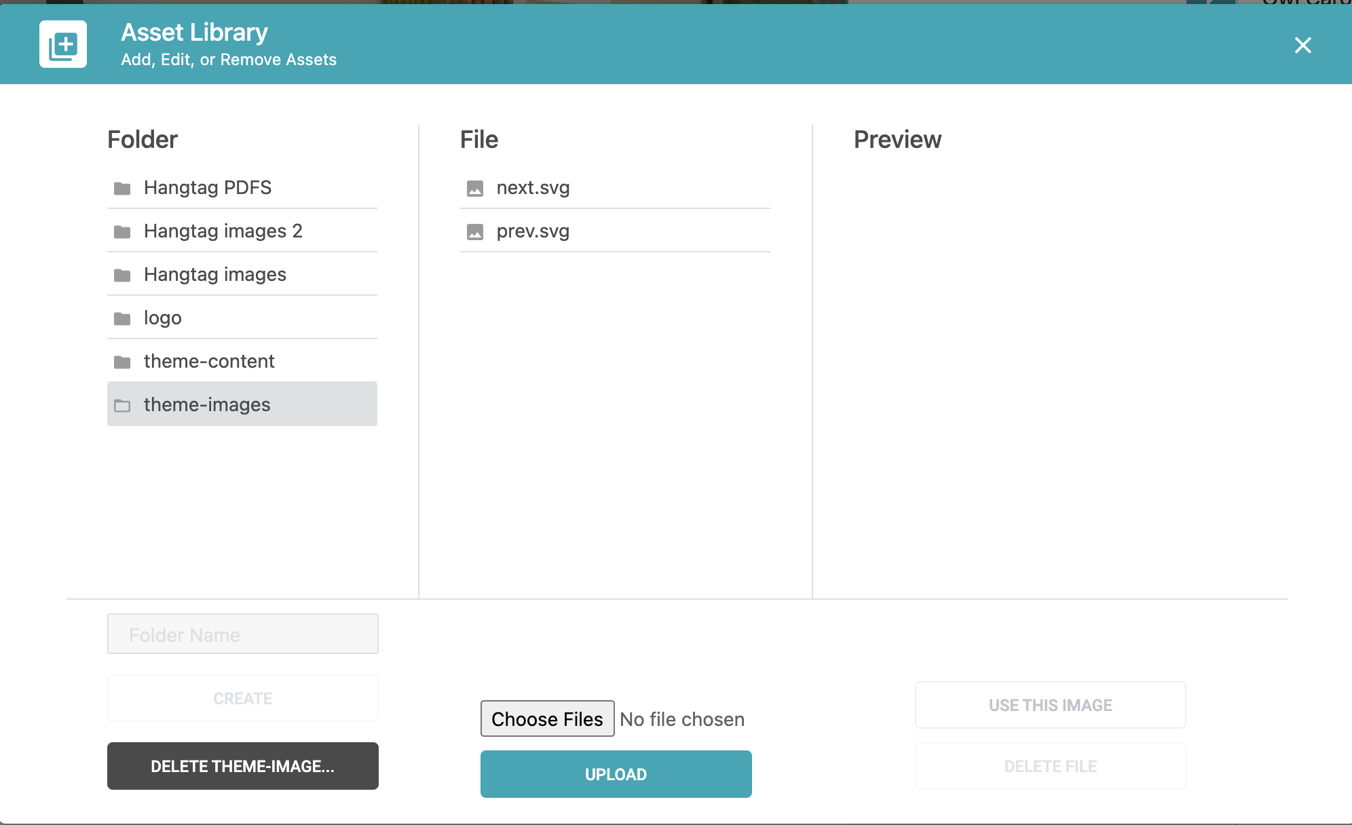This screenshot has height=825, width=1352.
Task: Click the USE THIS IMAGE button
Action: [x=1051, y=705]
